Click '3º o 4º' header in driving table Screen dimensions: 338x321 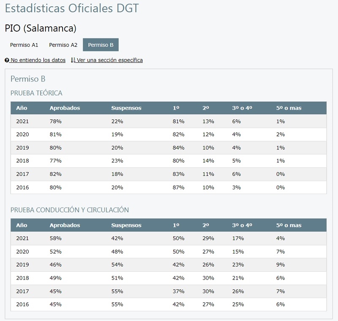(242, 225)
